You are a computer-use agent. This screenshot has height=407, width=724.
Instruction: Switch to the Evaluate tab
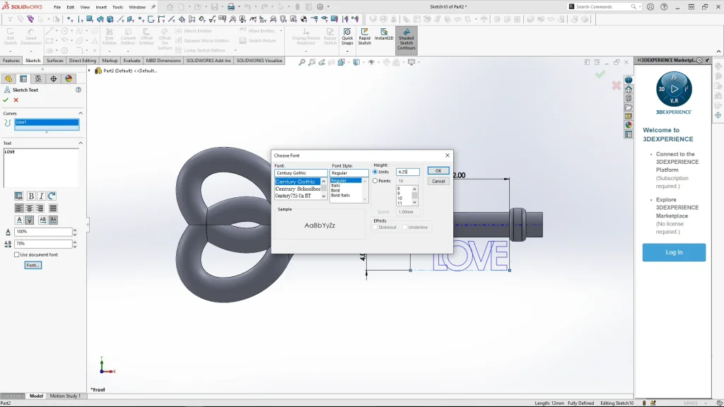click(x=132, y=61)
